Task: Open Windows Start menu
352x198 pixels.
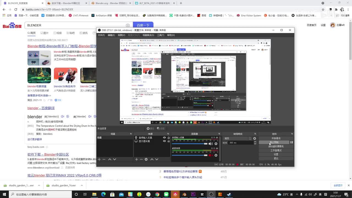Action: [5, 194]
